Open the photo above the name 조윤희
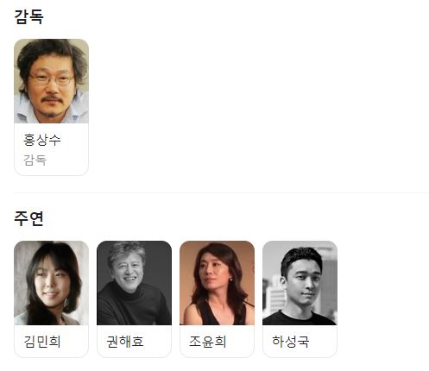429x371 pixels. pos(217,283)
